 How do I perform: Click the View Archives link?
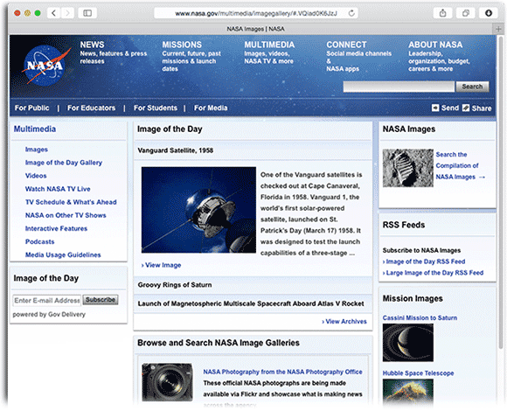(x=344, y=322)
